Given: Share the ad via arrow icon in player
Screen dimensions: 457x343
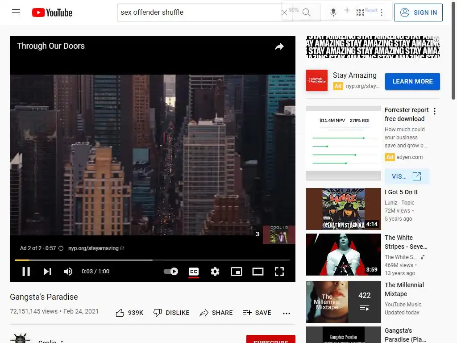Looking at the screenshot, I should pyautogui.click(x=279, y=46).
